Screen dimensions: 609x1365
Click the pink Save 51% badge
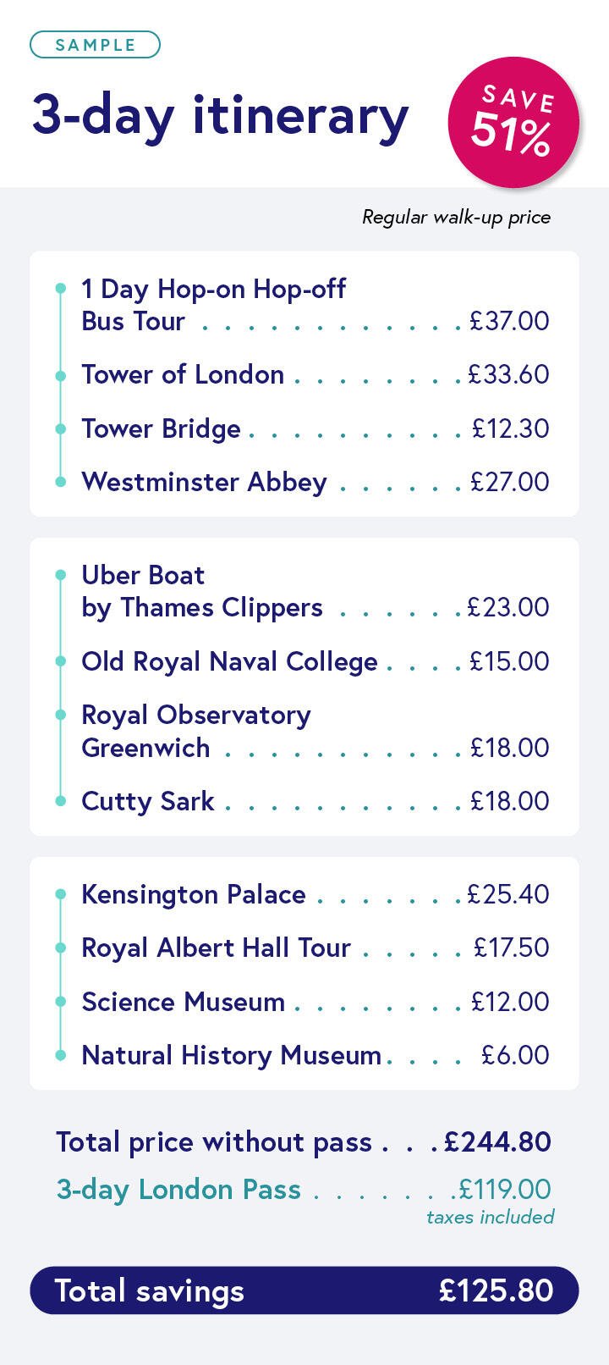(x=513, y=122)
